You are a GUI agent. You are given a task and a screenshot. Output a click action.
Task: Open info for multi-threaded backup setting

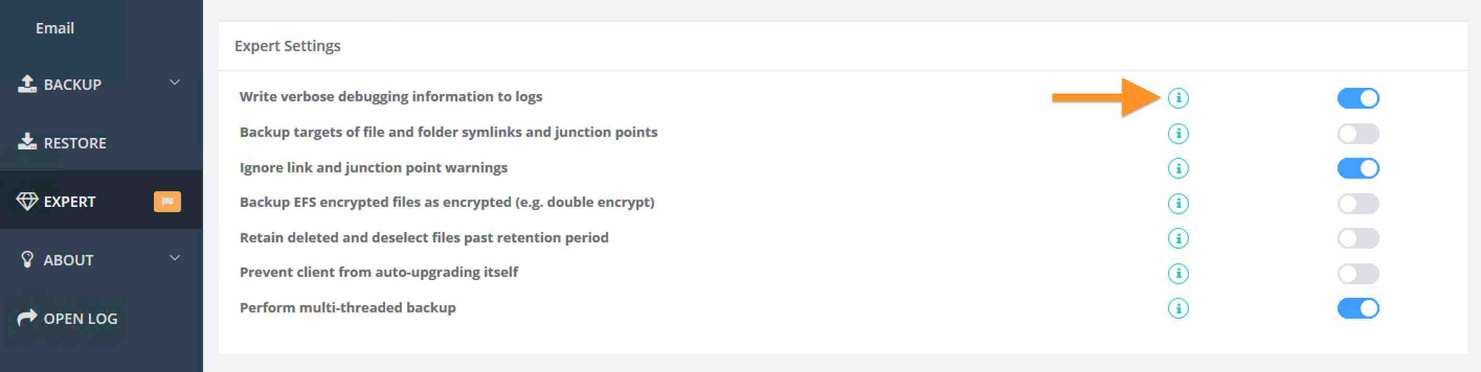(x=1178, y=308)
